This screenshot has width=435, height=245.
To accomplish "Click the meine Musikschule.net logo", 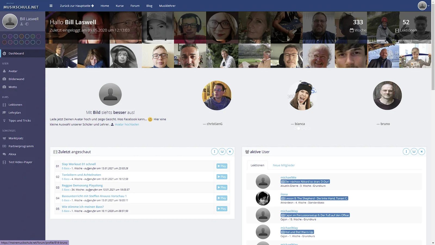I will click(21, 6).
